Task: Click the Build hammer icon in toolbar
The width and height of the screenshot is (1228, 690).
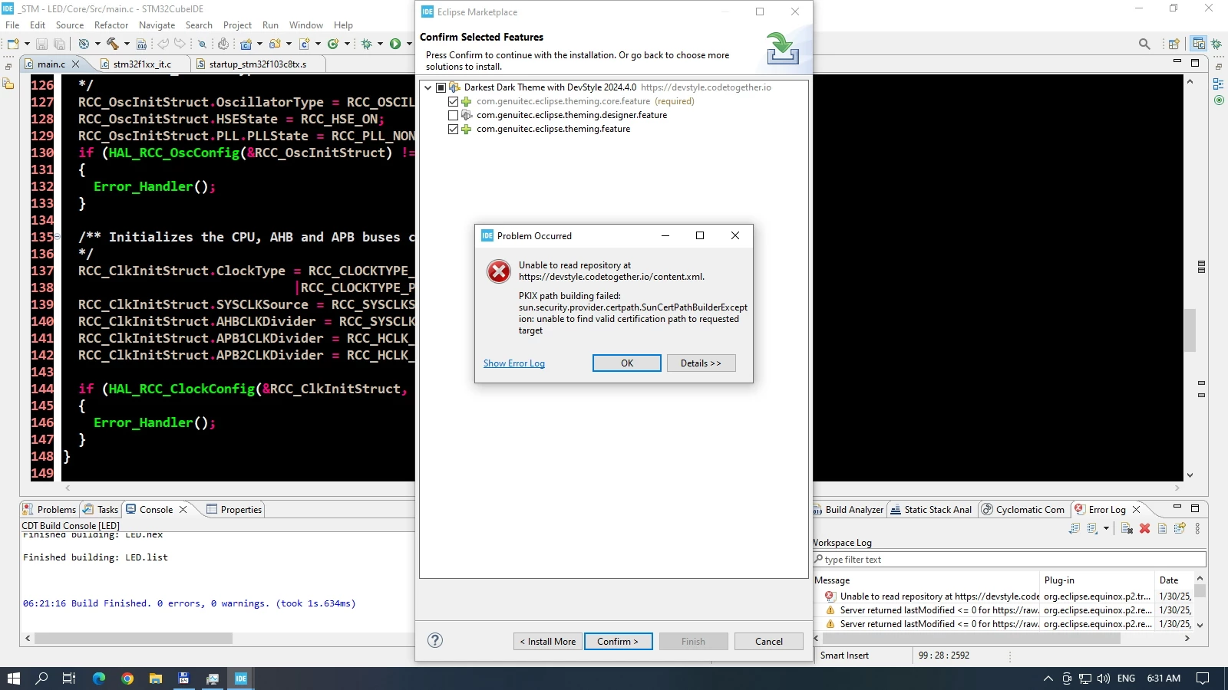Action: pos(112,44)
